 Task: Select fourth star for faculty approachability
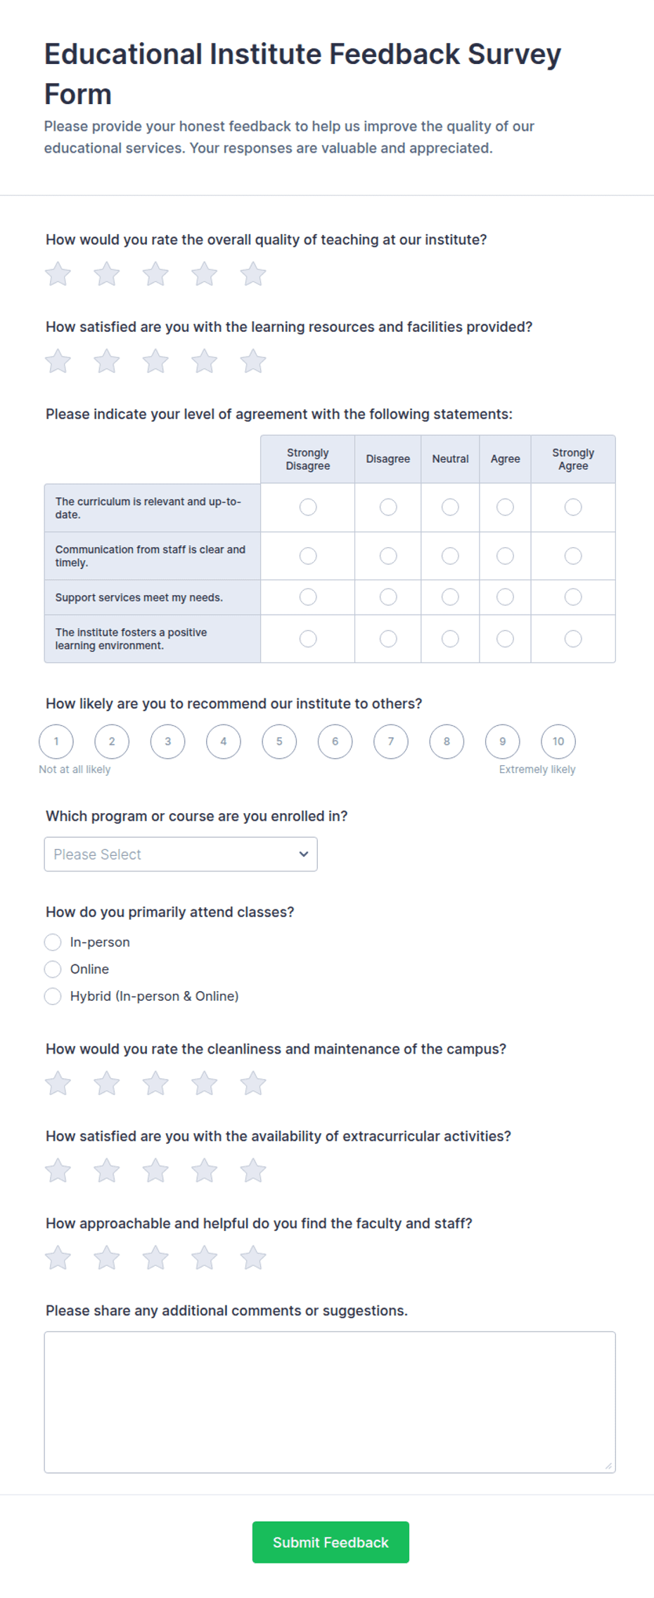click(205, 1258)
